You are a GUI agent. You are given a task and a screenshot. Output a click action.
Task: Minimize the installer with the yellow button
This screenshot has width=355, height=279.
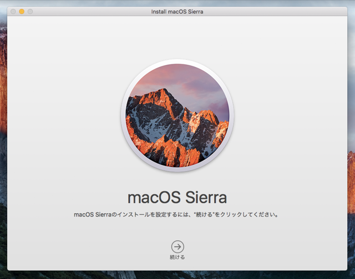tap(22, 11)
